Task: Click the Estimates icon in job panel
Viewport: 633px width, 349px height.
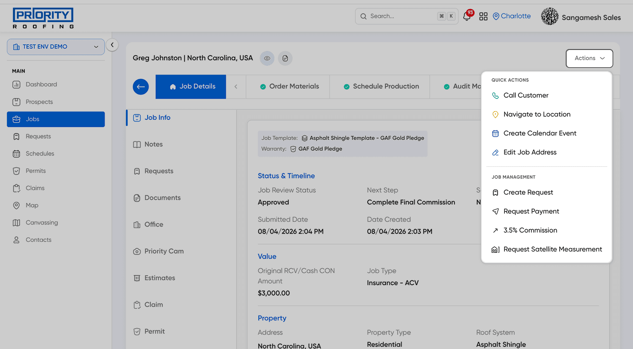Action: [x=137, y=278]
